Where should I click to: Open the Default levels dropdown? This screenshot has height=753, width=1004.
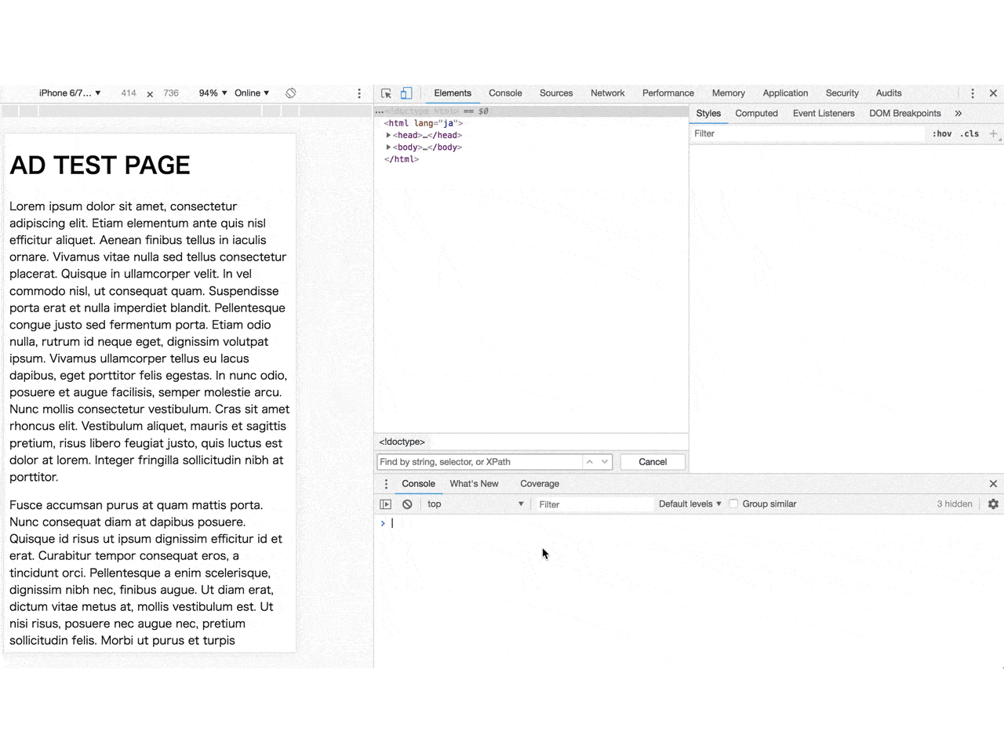[689, 504]
